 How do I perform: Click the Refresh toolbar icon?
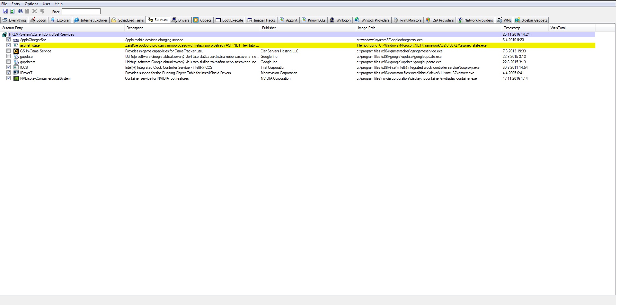pos(13,11)
